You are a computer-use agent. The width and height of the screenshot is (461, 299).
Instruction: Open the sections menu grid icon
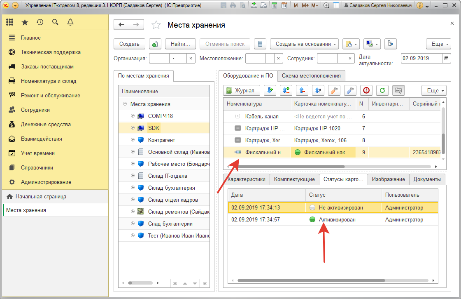click(x=10, y=22)
